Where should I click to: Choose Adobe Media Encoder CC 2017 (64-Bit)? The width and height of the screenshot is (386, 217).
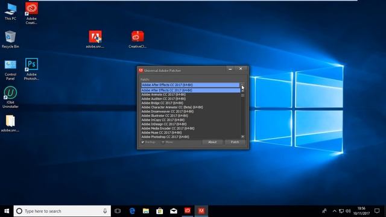[x=191, y=128]
